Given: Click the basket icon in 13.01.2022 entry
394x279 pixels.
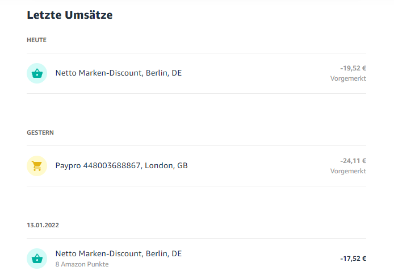Looking at the screenshot, I should [37, 258].
